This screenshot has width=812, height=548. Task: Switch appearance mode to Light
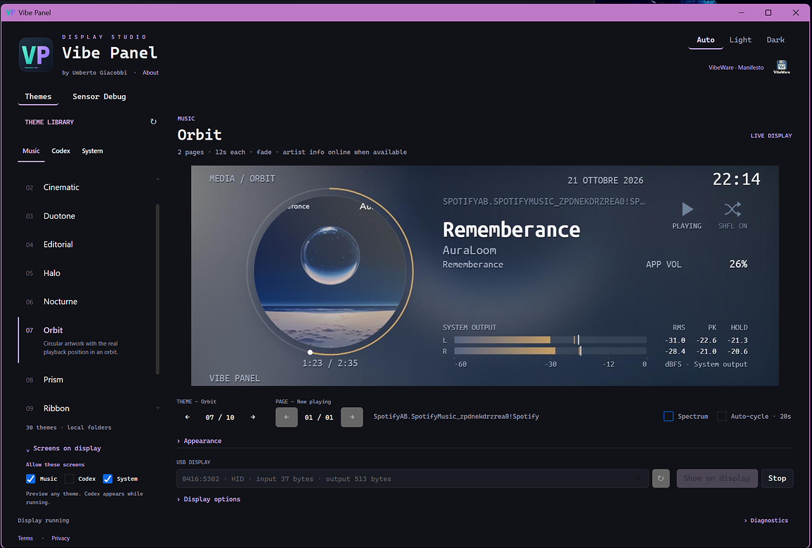(x=740, y=40)
